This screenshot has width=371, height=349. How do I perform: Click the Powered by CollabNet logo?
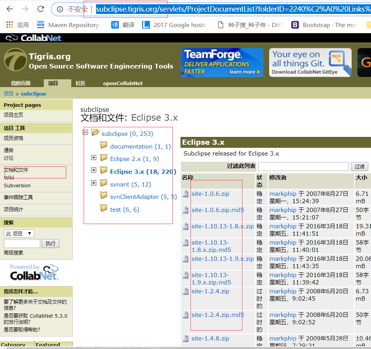coord(34,272)
